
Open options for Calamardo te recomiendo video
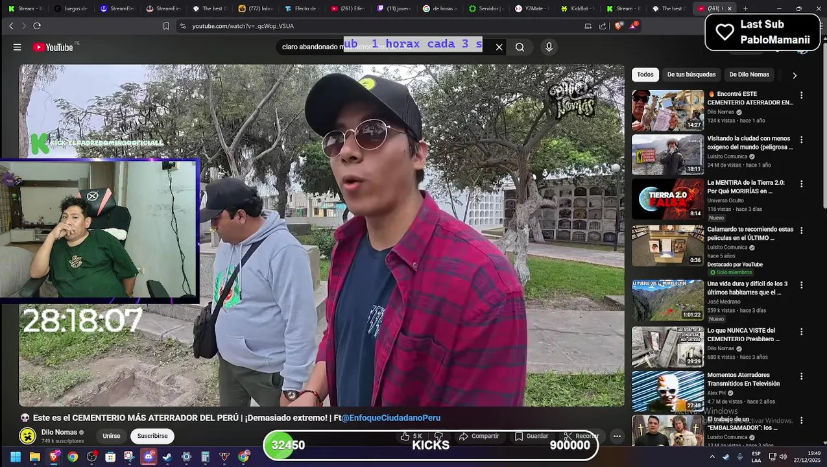click(801, 230)
